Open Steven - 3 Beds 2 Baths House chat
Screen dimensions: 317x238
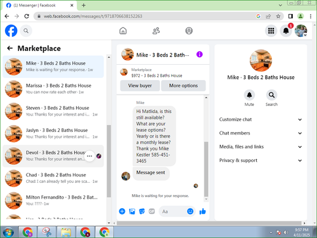pos(53,111)
